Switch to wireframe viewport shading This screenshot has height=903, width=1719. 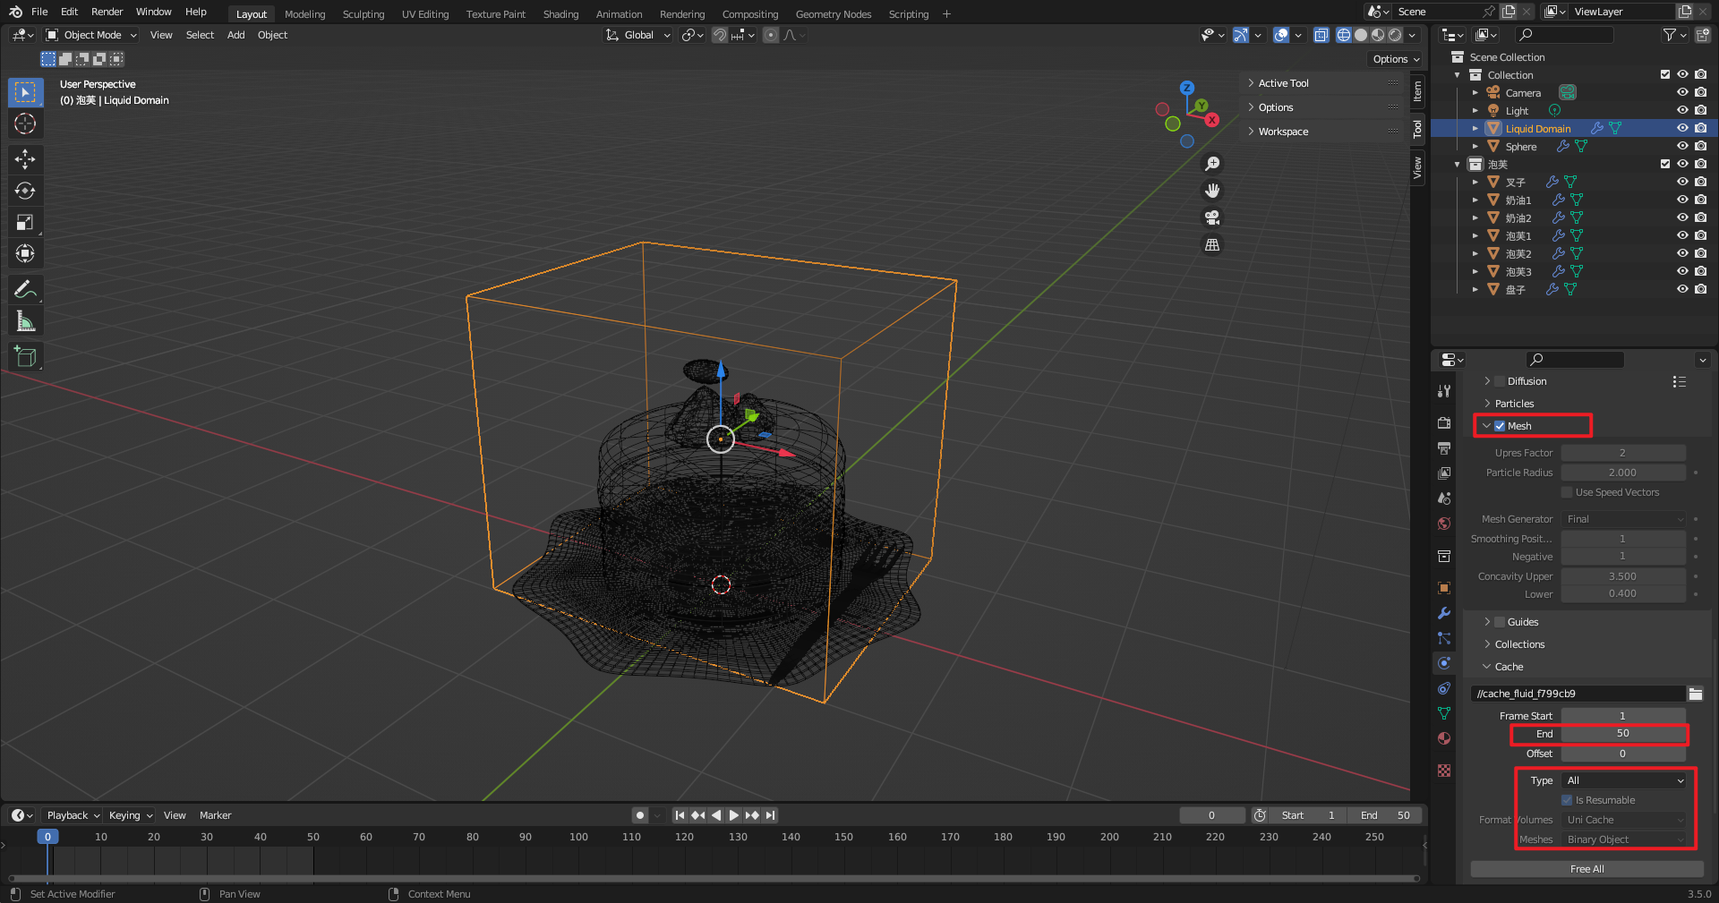tap(1344, 35)
